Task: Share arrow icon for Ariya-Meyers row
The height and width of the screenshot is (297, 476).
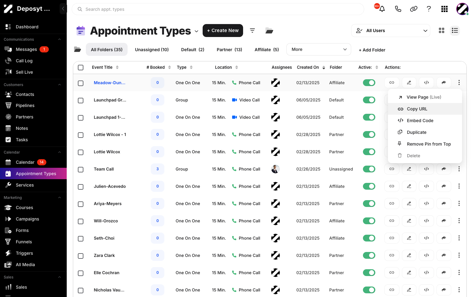Action: coord(444,204)
